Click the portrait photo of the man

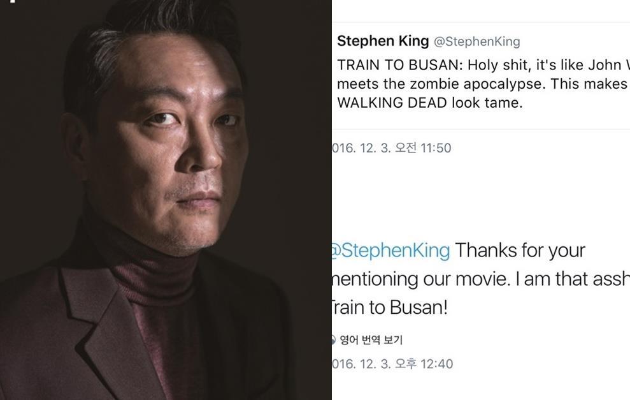166,200
